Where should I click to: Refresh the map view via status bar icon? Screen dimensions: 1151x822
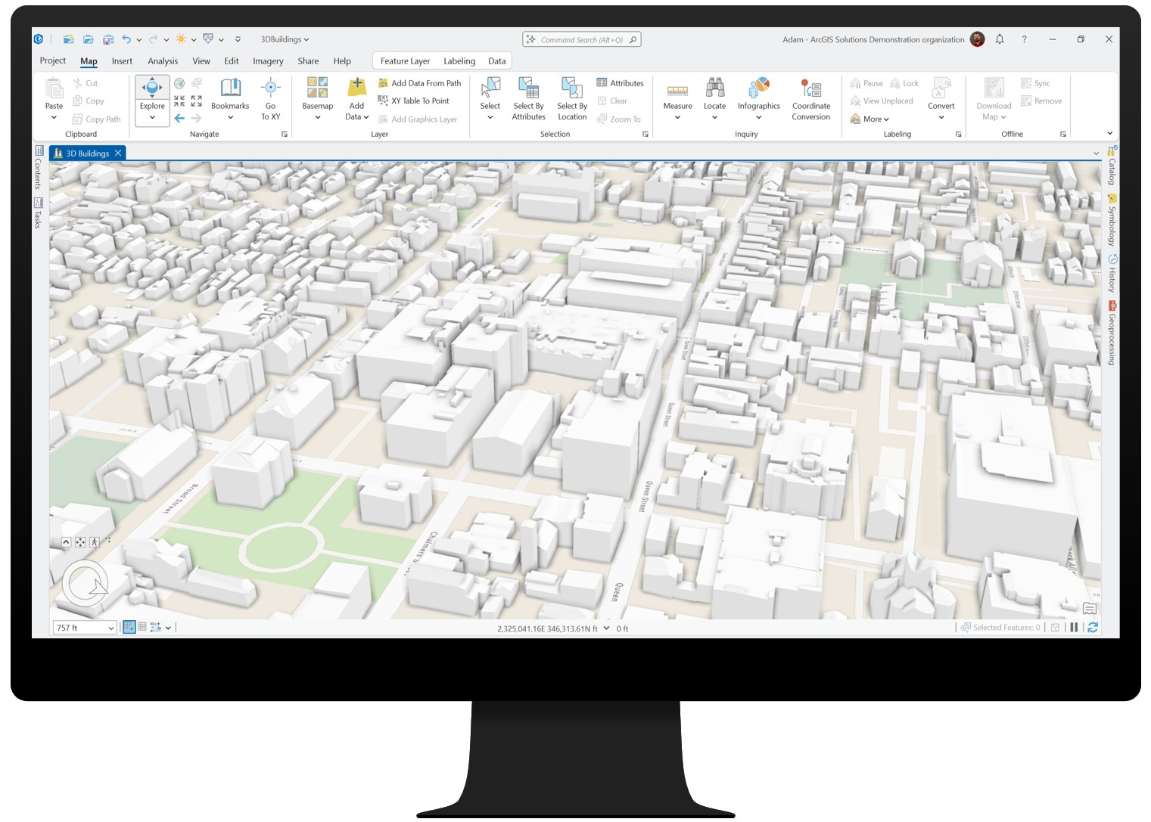coord(1093,627)
